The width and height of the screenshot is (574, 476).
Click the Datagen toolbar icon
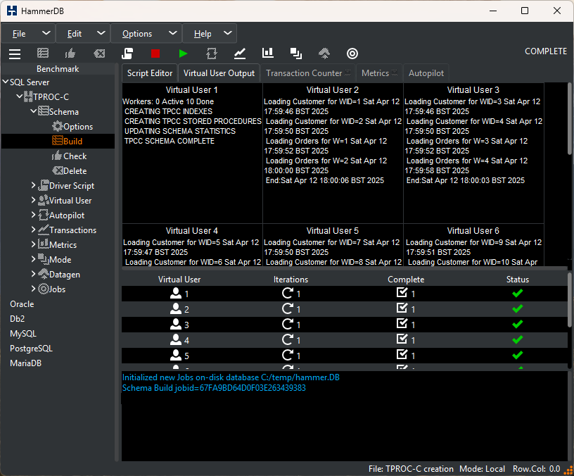[324, 54]
